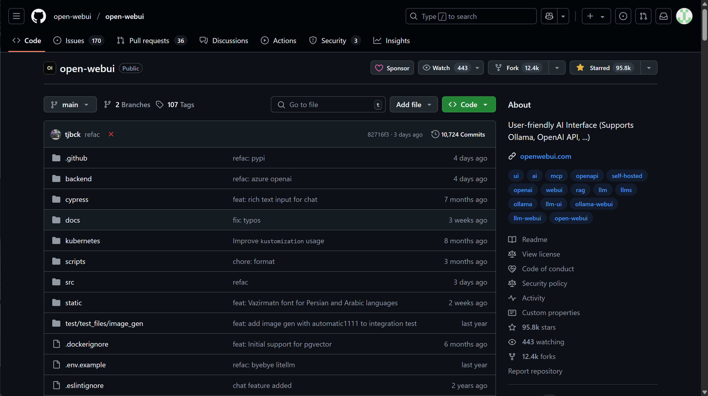Click the 2 Branches link
Image resolution: width=708 pixels, height=396 pixels.
point(127,105)
